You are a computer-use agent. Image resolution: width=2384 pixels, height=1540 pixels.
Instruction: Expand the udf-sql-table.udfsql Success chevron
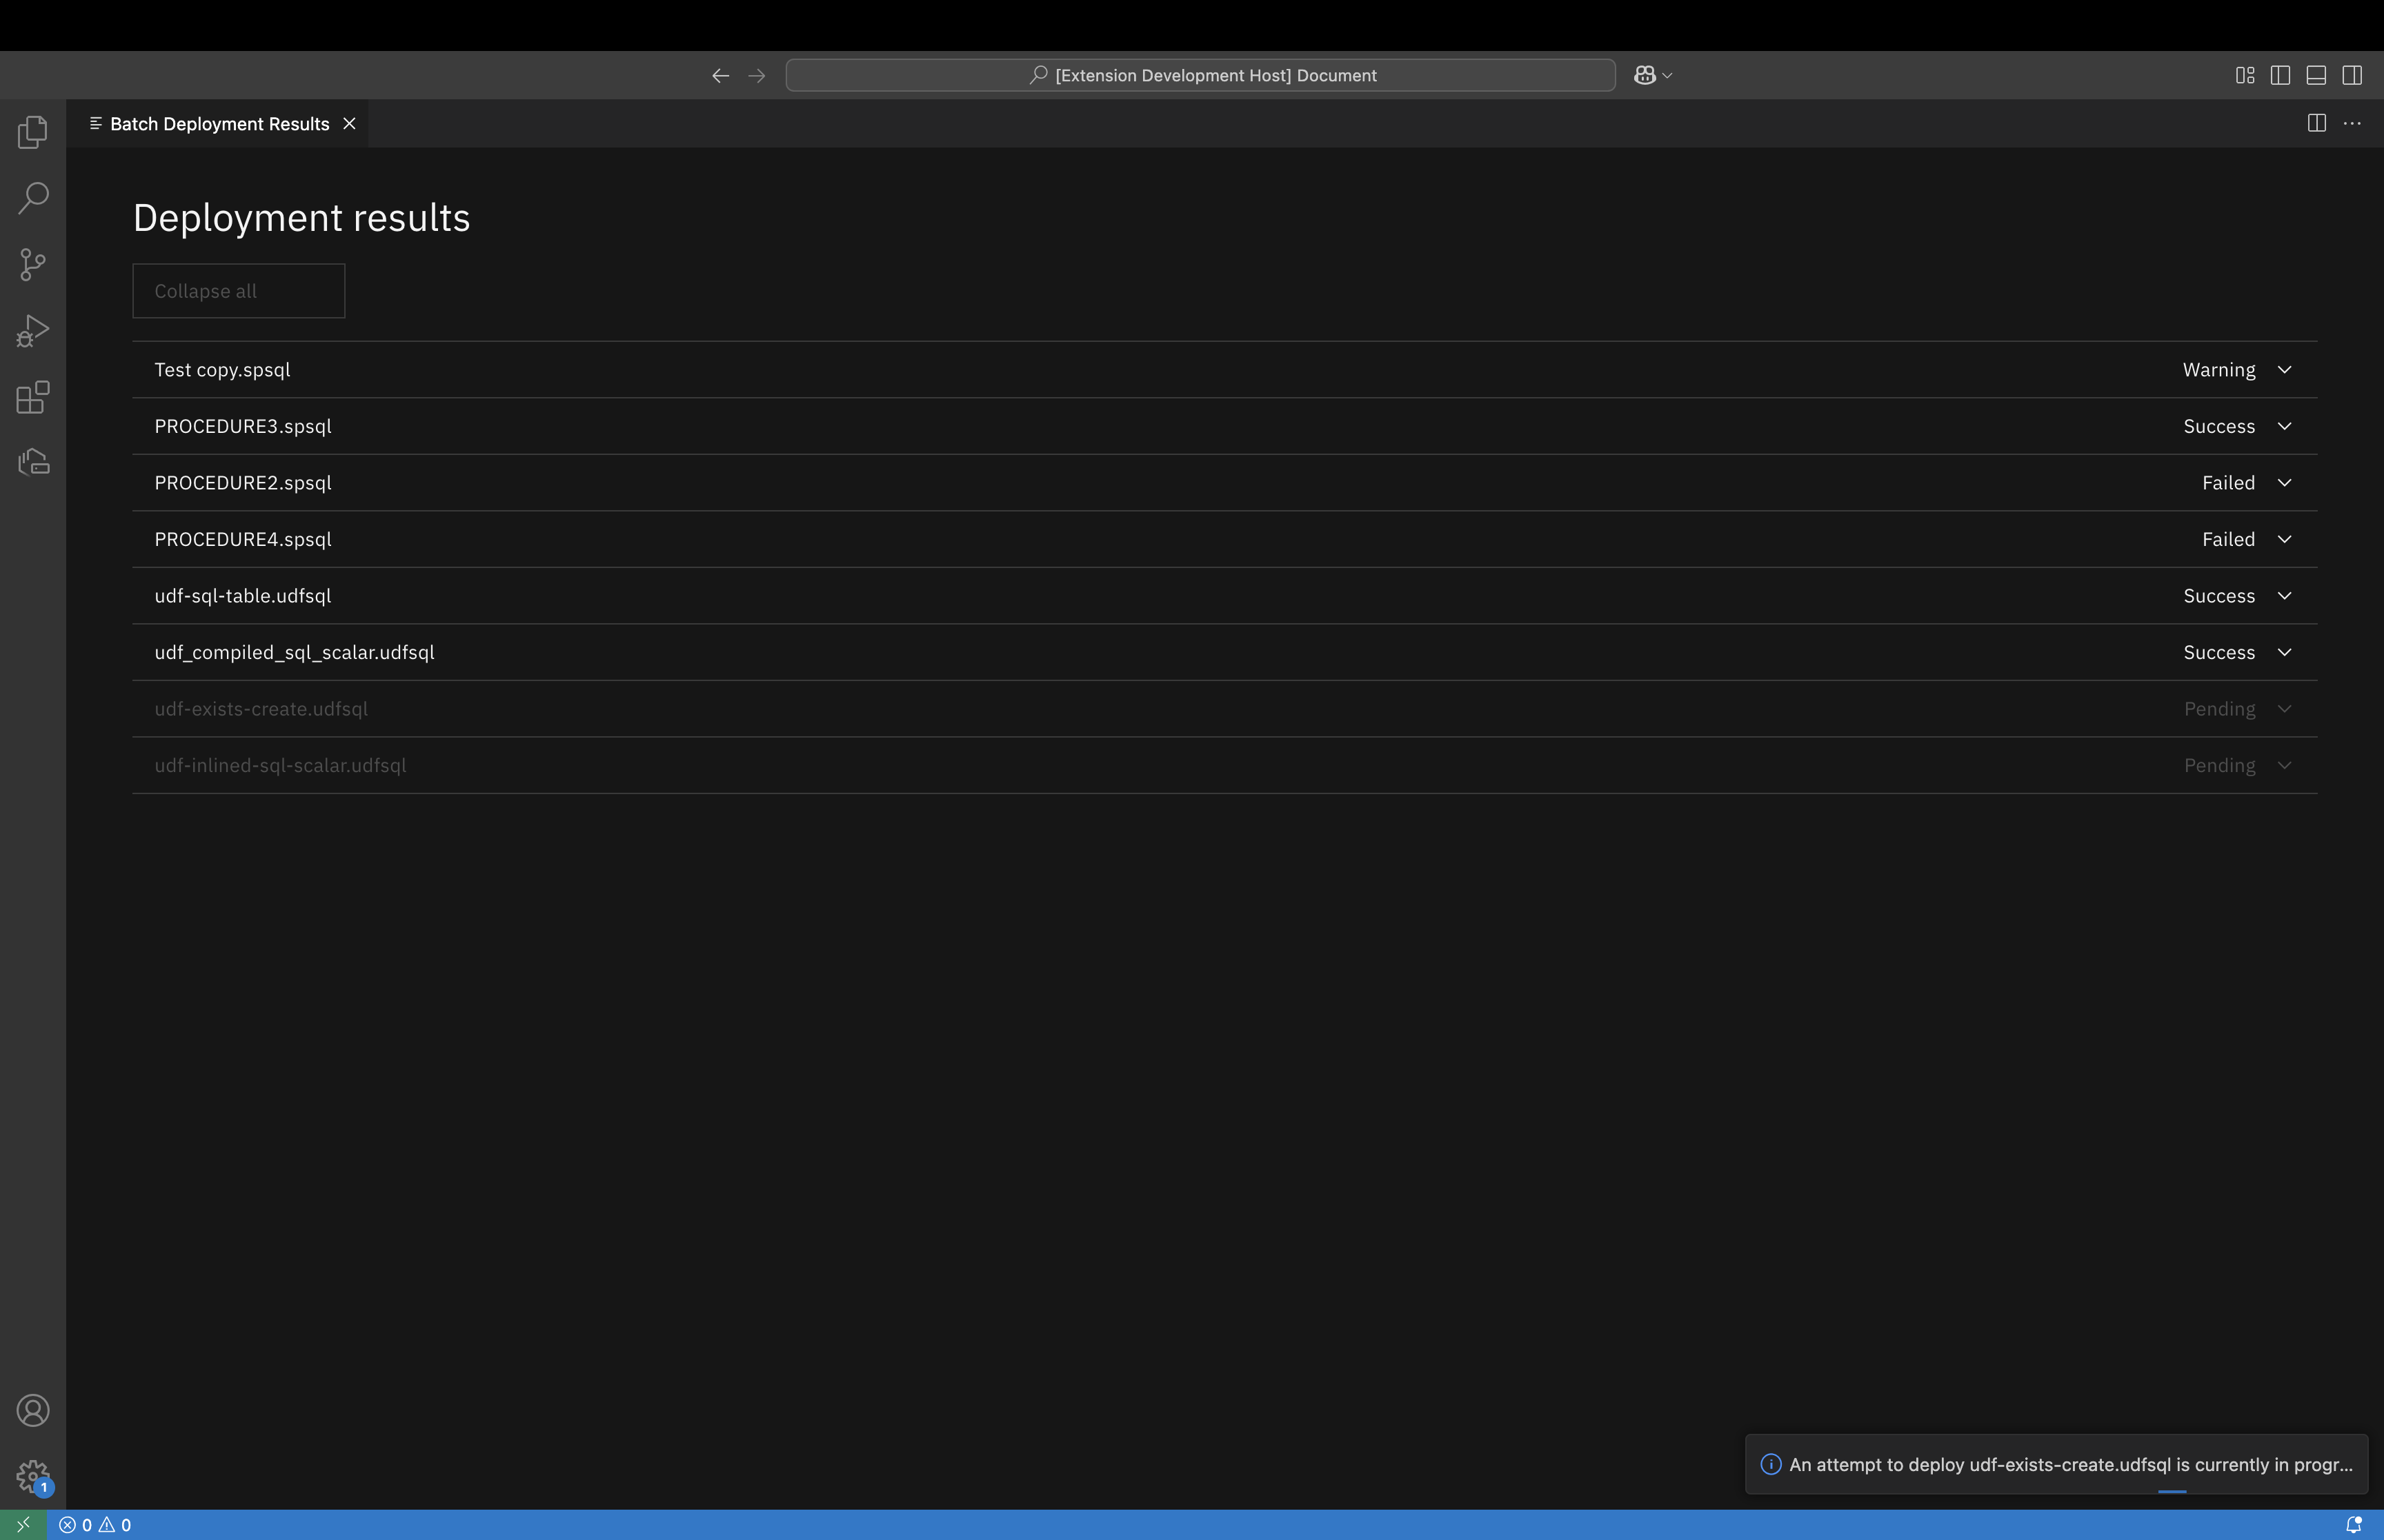click(2284, 596)
